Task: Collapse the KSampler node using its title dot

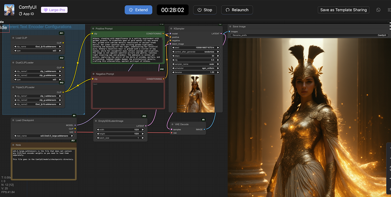Action: pyautogui.click(x=171, y=29)
